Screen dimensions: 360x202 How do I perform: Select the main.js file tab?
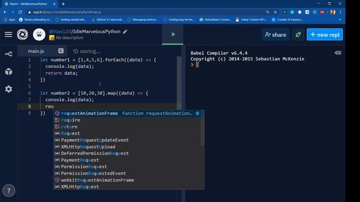(36, 51)
